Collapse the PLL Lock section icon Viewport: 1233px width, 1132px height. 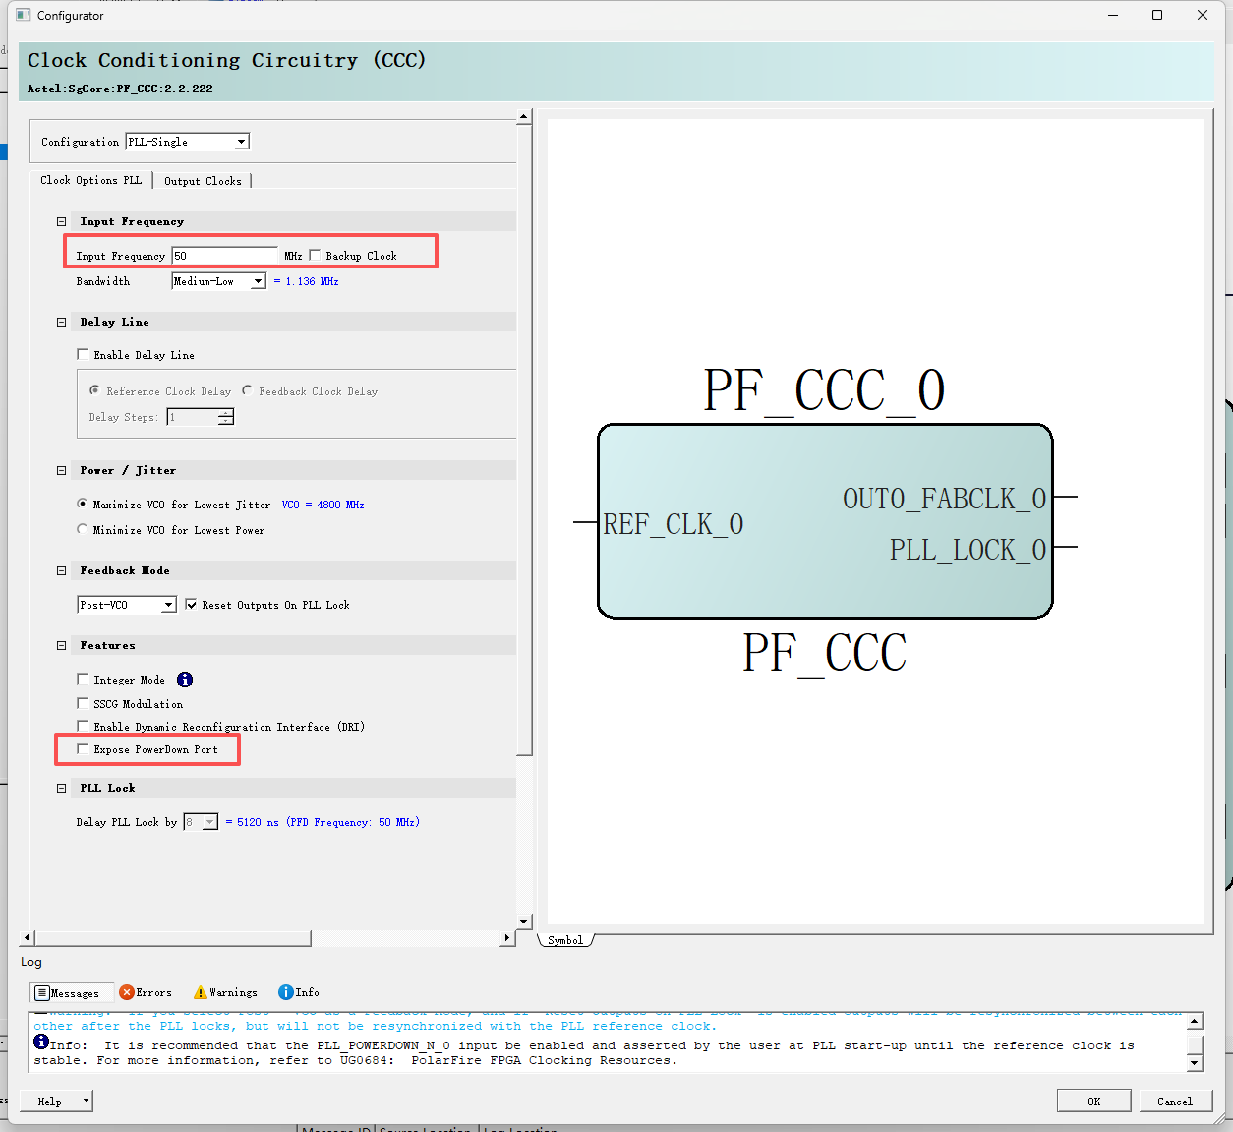pos(61,789)
